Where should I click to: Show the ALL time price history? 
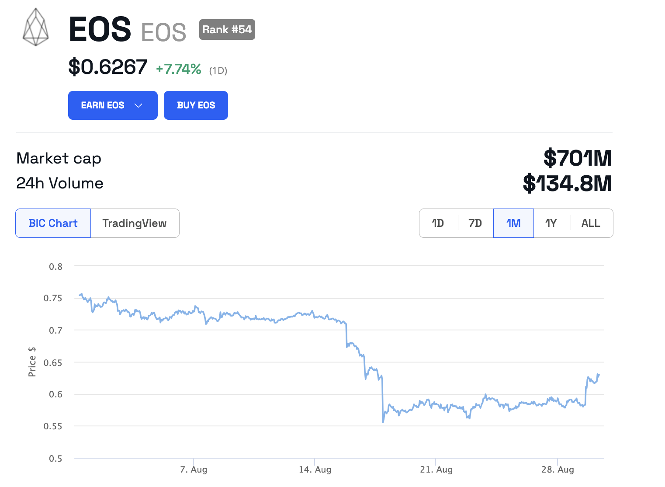click(591, 223)
